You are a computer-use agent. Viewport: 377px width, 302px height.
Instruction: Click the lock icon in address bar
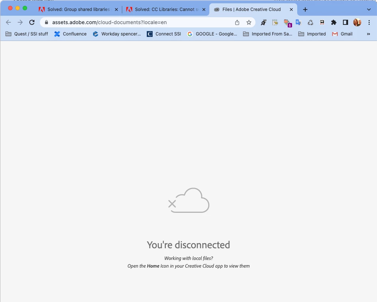(46, 22)
